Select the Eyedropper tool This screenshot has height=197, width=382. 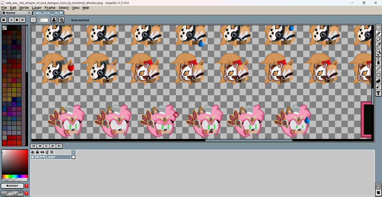coord(378,45)
